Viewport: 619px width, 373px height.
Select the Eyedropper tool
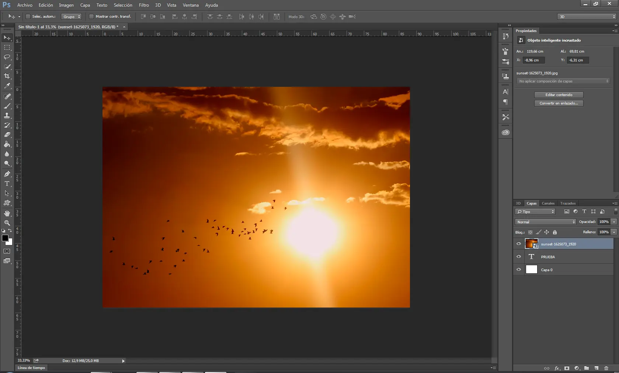coord(7,86)
